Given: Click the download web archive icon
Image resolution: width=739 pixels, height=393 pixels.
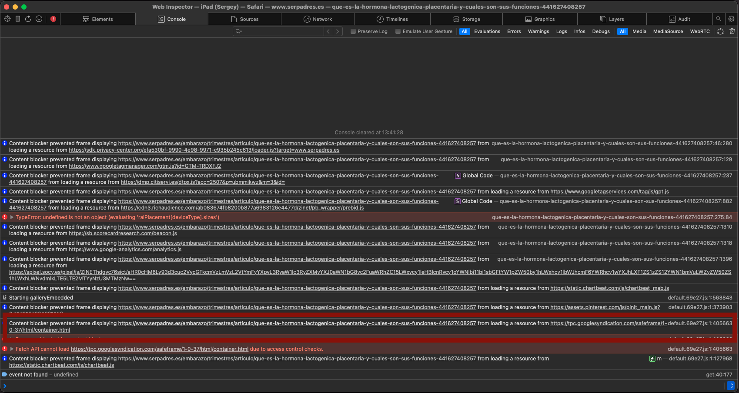Looking at the screenshot, I should click(x=39, y=19).
